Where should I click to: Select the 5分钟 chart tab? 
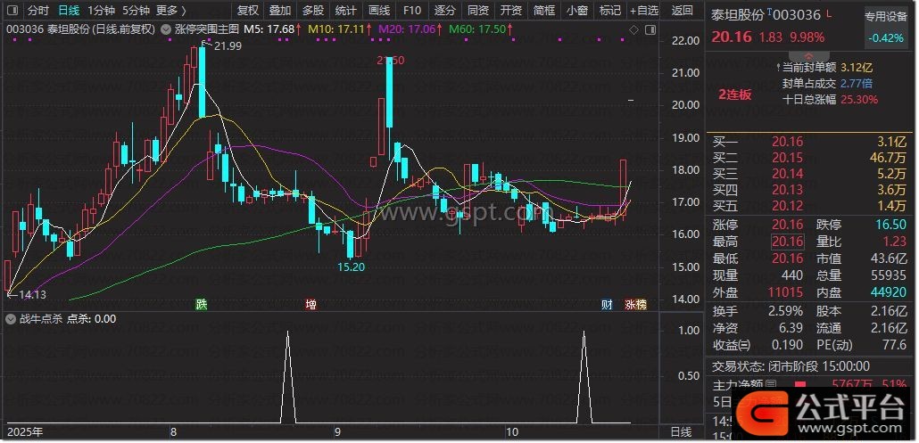coord(136,11)
